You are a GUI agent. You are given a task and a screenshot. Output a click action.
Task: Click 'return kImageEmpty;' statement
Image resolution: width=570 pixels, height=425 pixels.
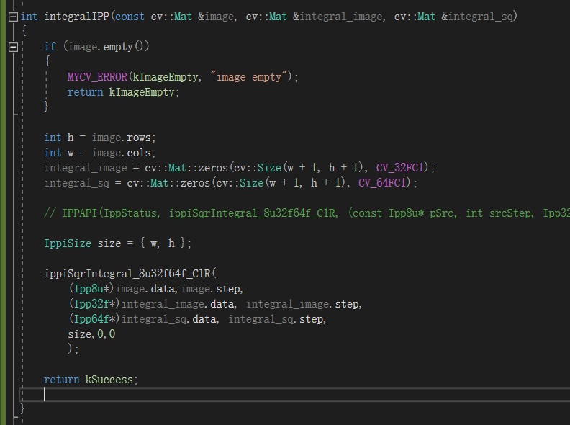(123, 92)
